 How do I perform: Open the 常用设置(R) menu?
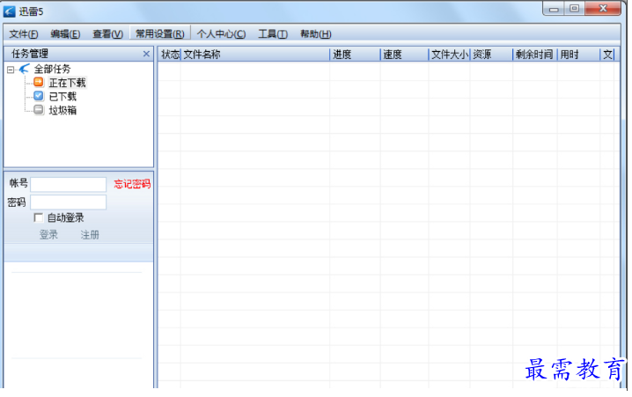click(159, 33)
